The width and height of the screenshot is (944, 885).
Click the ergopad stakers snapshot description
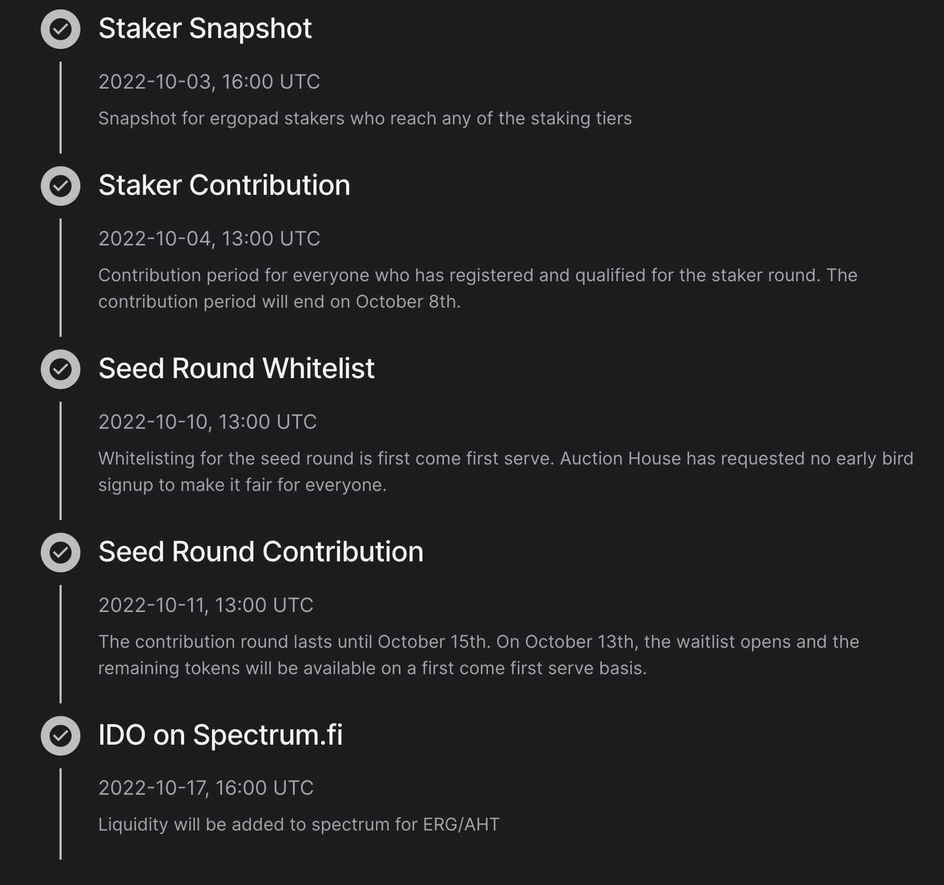(x=365, y=119)
